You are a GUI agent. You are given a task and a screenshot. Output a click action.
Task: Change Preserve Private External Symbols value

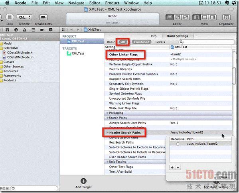pyautogui.click(x=174, y=74)
